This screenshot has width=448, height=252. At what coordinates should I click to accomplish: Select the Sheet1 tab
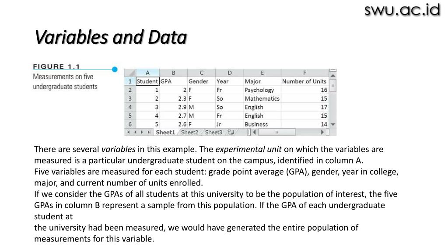pos(165,132)
